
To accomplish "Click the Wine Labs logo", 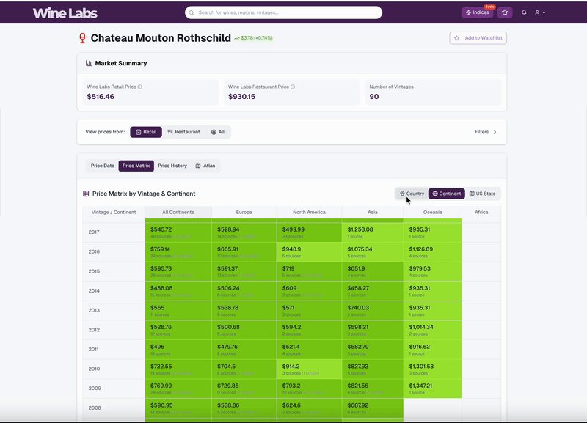I will 65,13.
